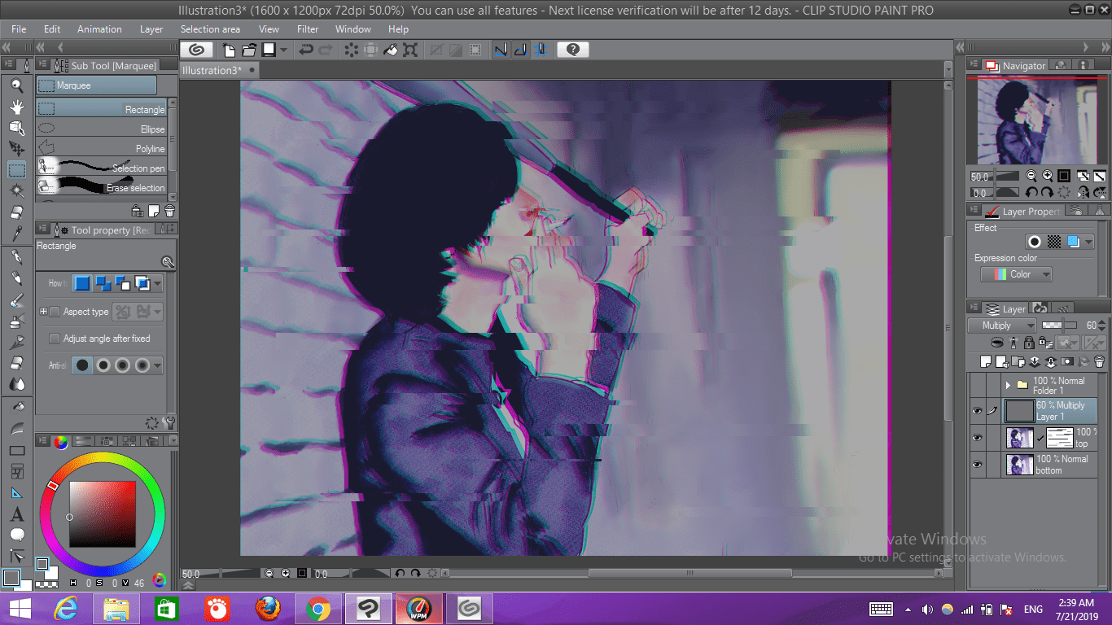1112x625 pixels.
Task: Open the Filter menu
Action: click(x=307, y=29)
